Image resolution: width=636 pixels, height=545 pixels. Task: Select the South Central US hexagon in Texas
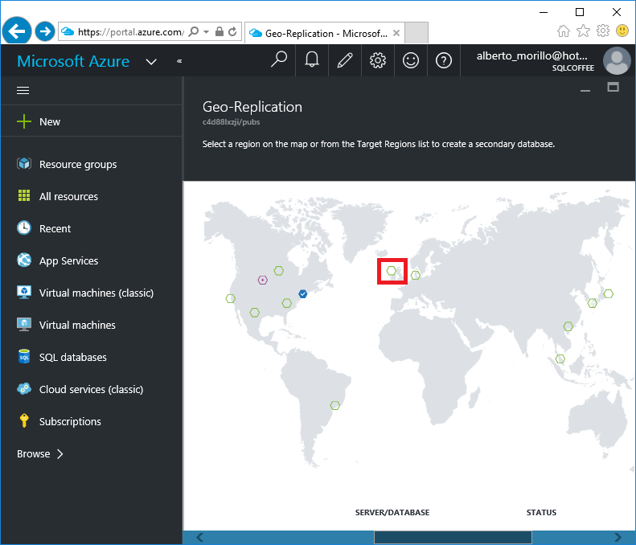point(254,312)
